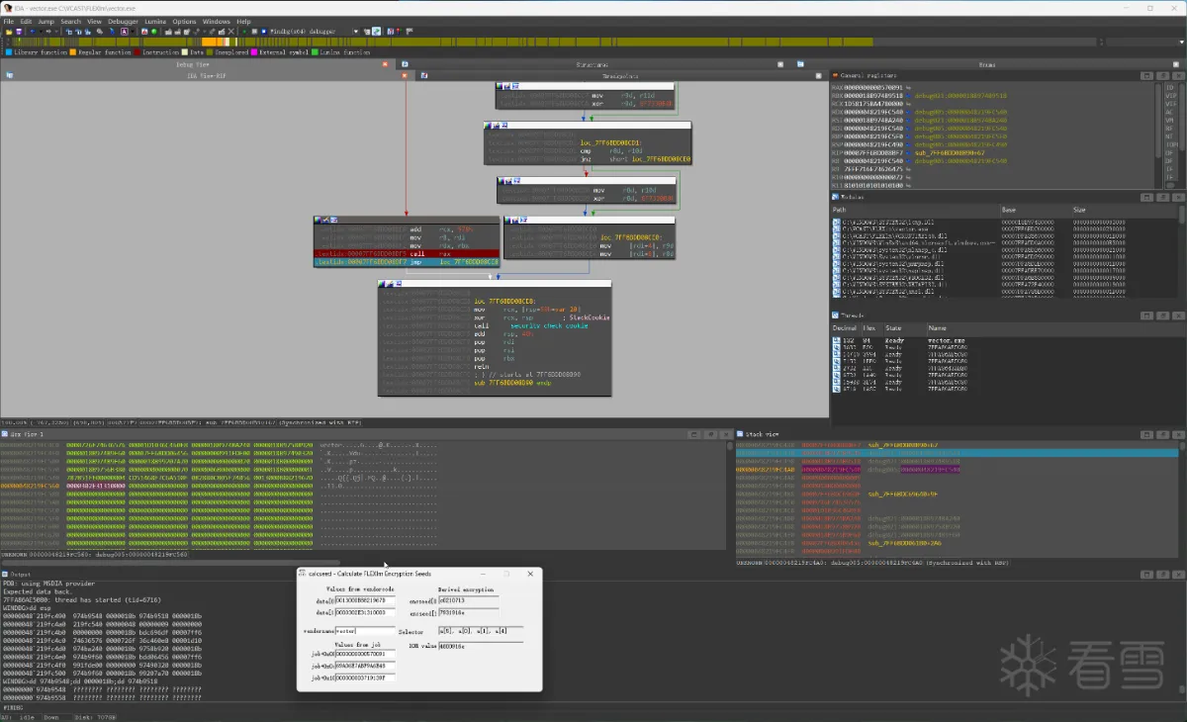The image size is (1187, 722).
Task: Click the purple A text view toolbar icon
Action: (x=125, y=31)
